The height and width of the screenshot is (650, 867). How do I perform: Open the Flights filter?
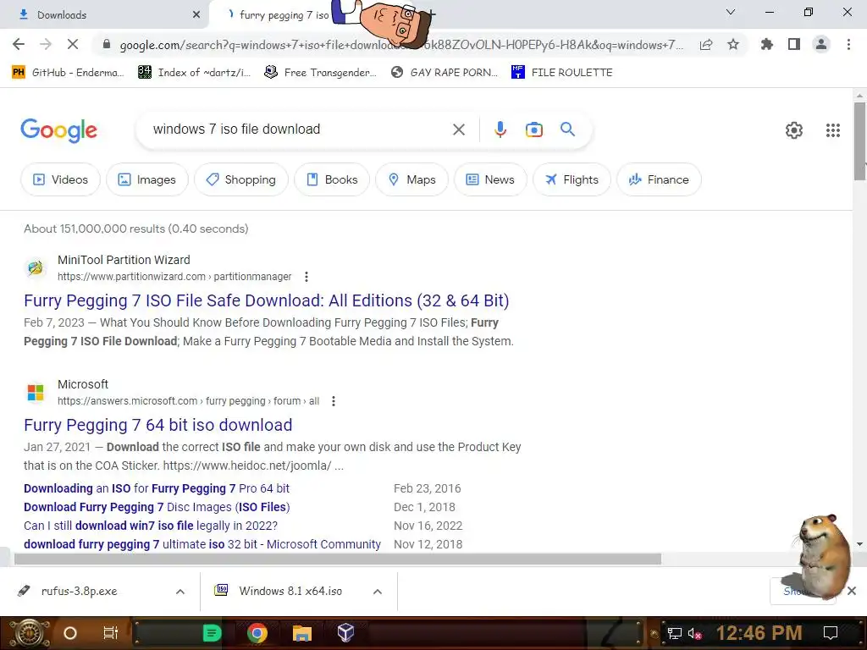click(x=572, y=179)
